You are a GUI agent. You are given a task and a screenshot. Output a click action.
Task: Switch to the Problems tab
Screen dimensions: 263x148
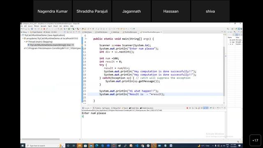(97, 108)
